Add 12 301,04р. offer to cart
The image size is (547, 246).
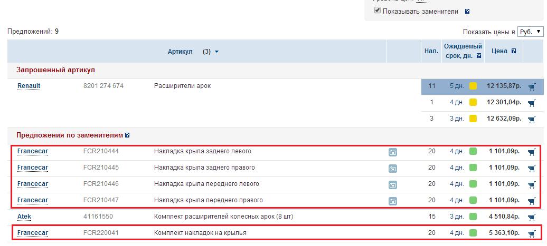coord(532,103)
